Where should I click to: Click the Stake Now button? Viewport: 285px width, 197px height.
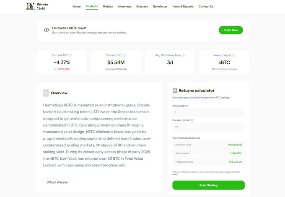(231, 30)
